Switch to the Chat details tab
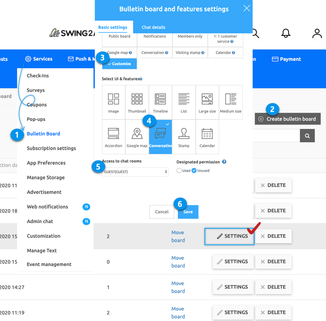The width and height of the screenshot is (326, 321). point(153,27)
